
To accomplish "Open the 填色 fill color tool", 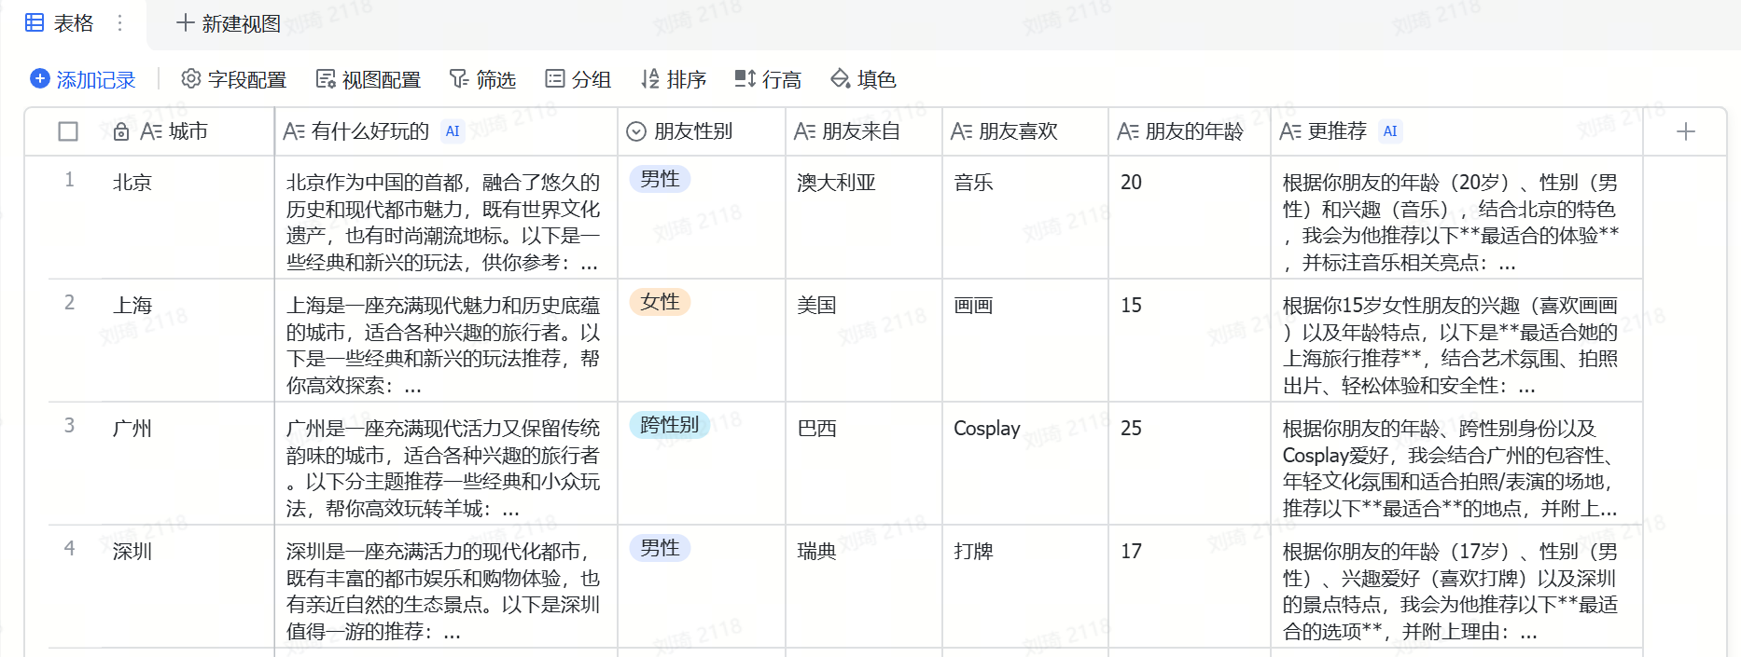I will tap(863, 79).
